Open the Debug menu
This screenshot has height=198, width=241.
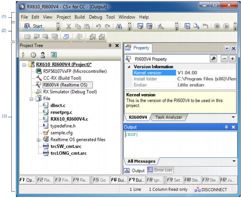pyautogui.click(x=95, y=17)
